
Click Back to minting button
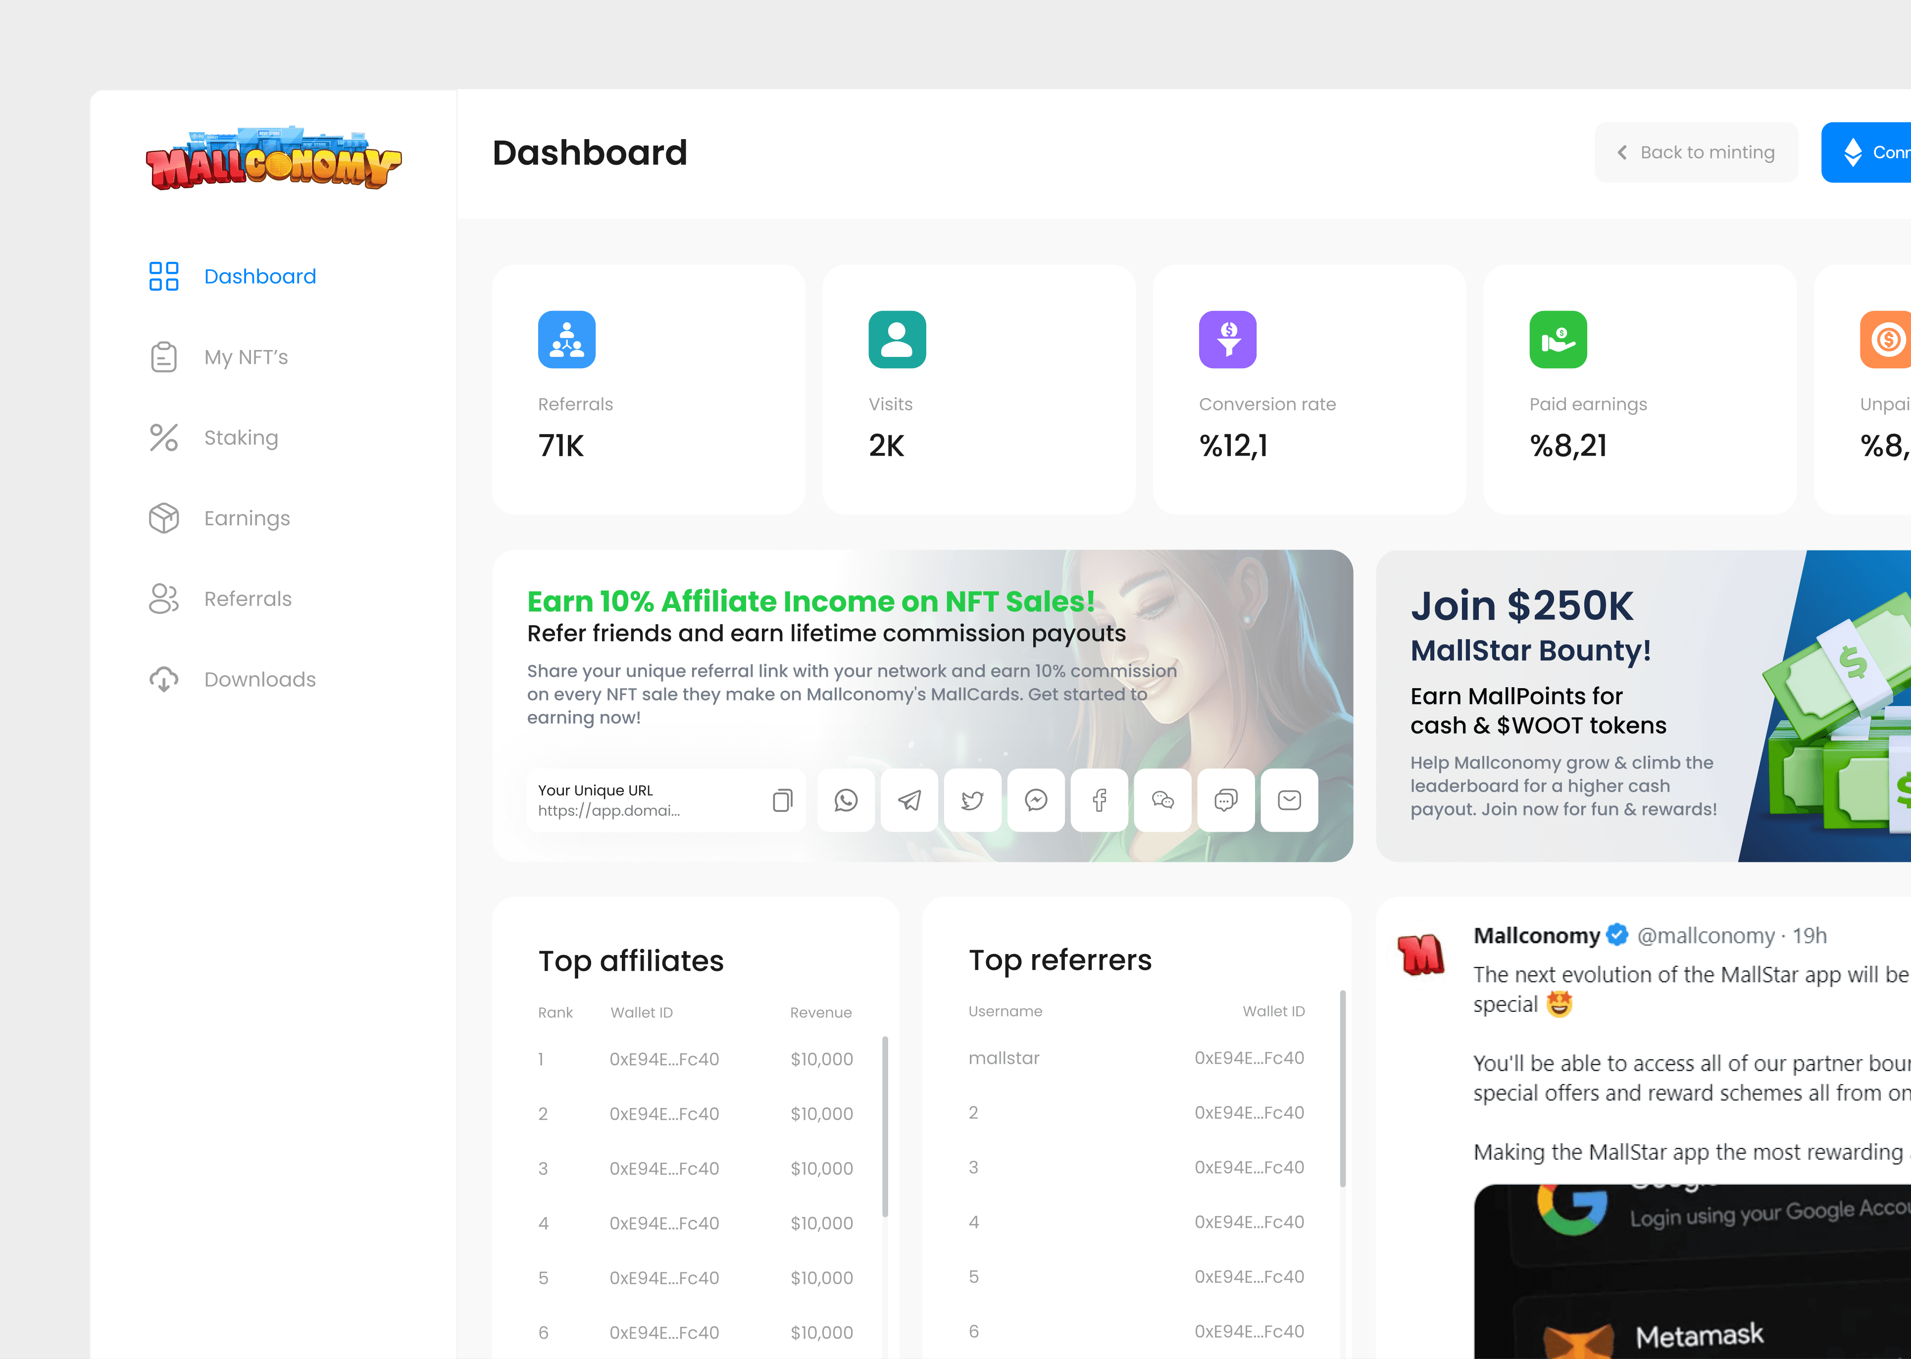[x=1696, y=152]
